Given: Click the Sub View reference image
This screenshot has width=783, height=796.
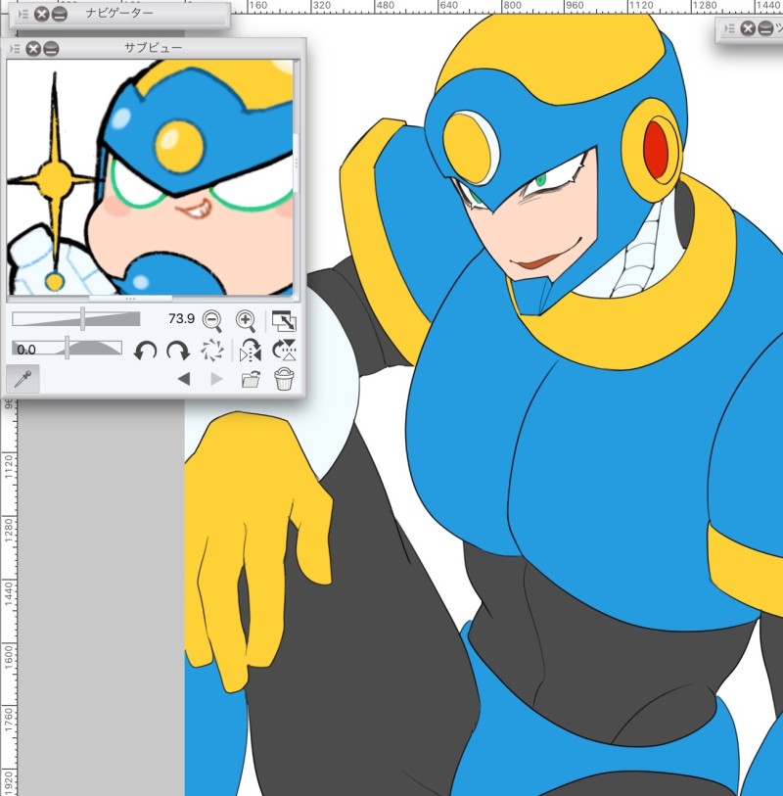Looking at the screenshot, I should pyautogui.click(x=150, y=177).
